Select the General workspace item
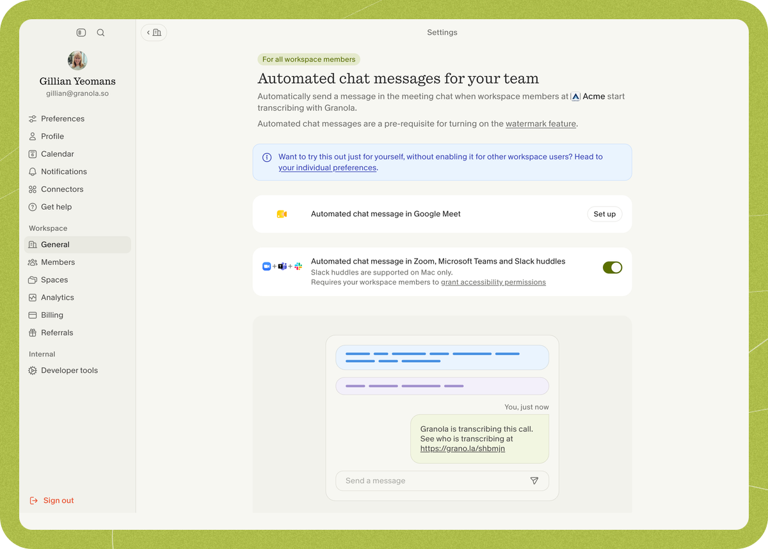The height and width of the screenshot is (549, 768). (77, 244)
